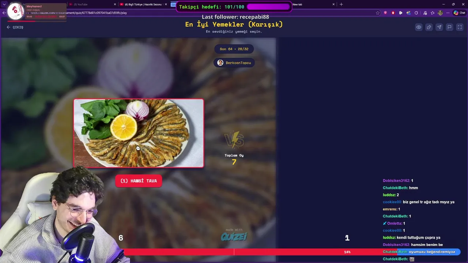Open the browser three-dots settings menu
Screen dimensions: 468x263
click(448, 13)
